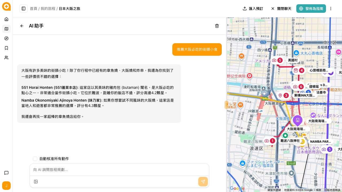This screenshot has height=192, width=342.
Task: Select red marker 3 beside 東橫INN大阪
Action: coord(283,95)
